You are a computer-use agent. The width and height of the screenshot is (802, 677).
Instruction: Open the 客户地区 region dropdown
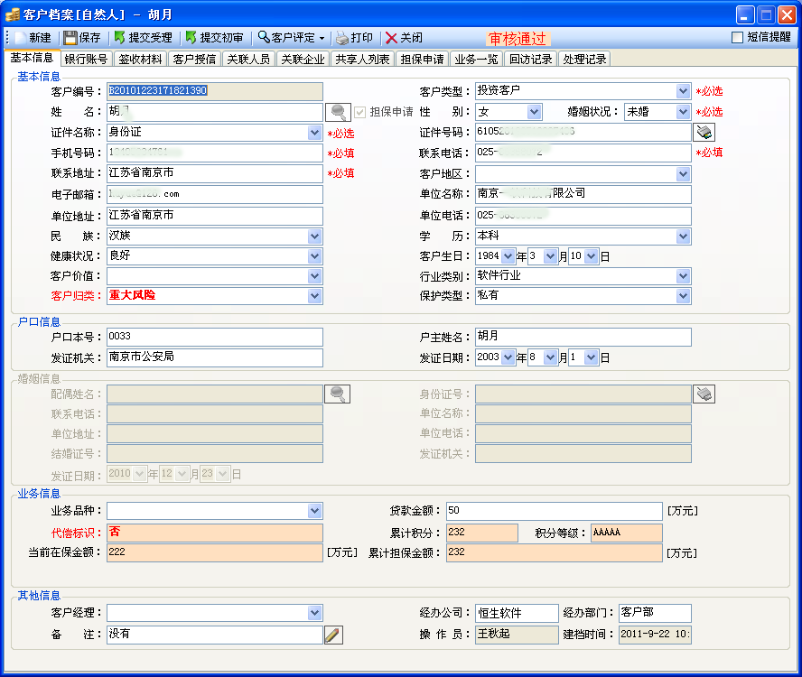point(684,174)
